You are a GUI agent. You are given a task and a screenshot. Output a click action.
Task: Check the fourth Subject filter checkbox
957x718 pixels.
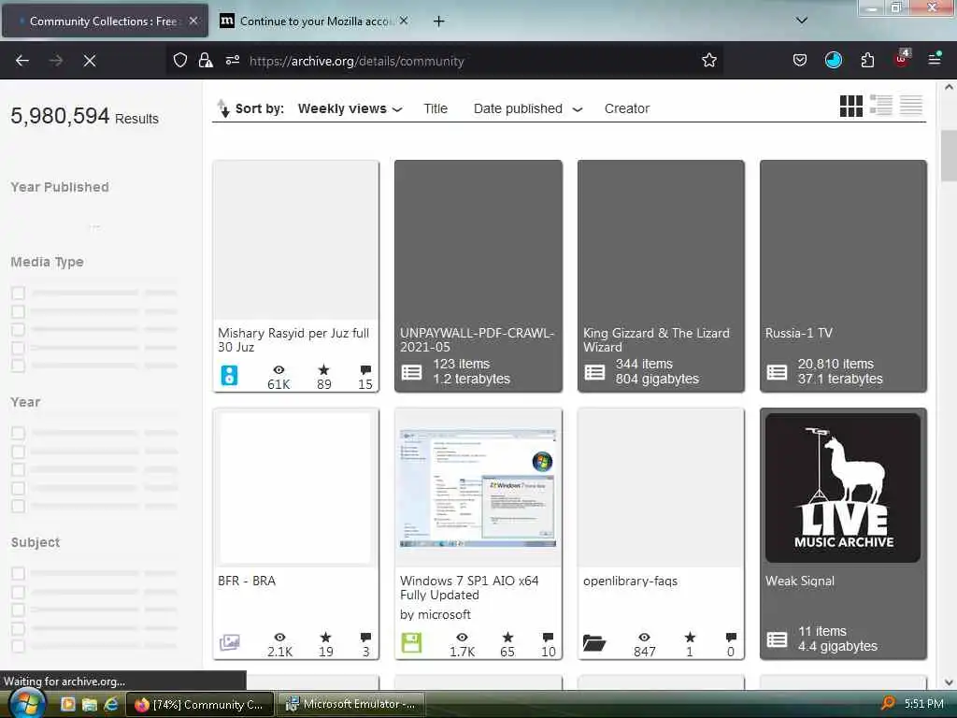[19, 628]
